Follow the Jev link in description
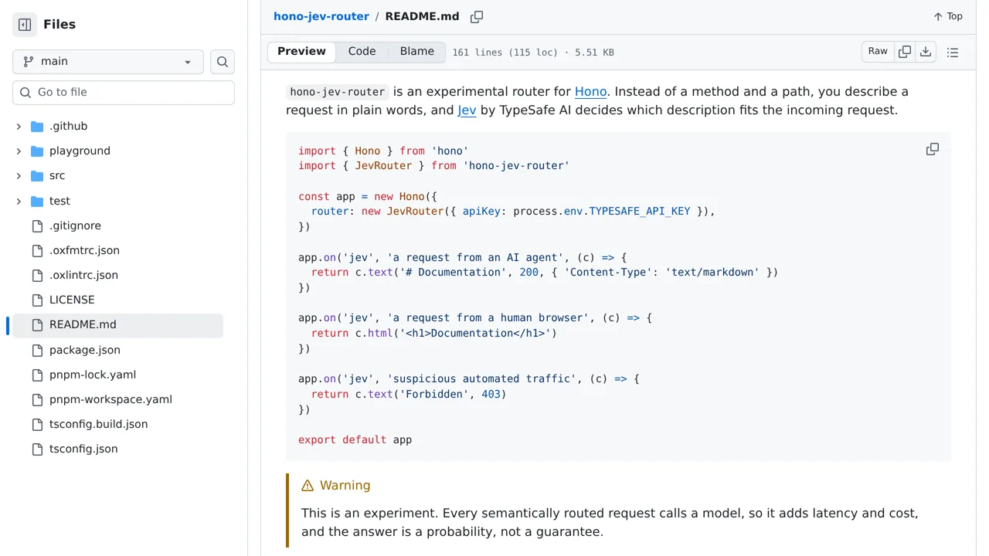 [x=467, y=110]
